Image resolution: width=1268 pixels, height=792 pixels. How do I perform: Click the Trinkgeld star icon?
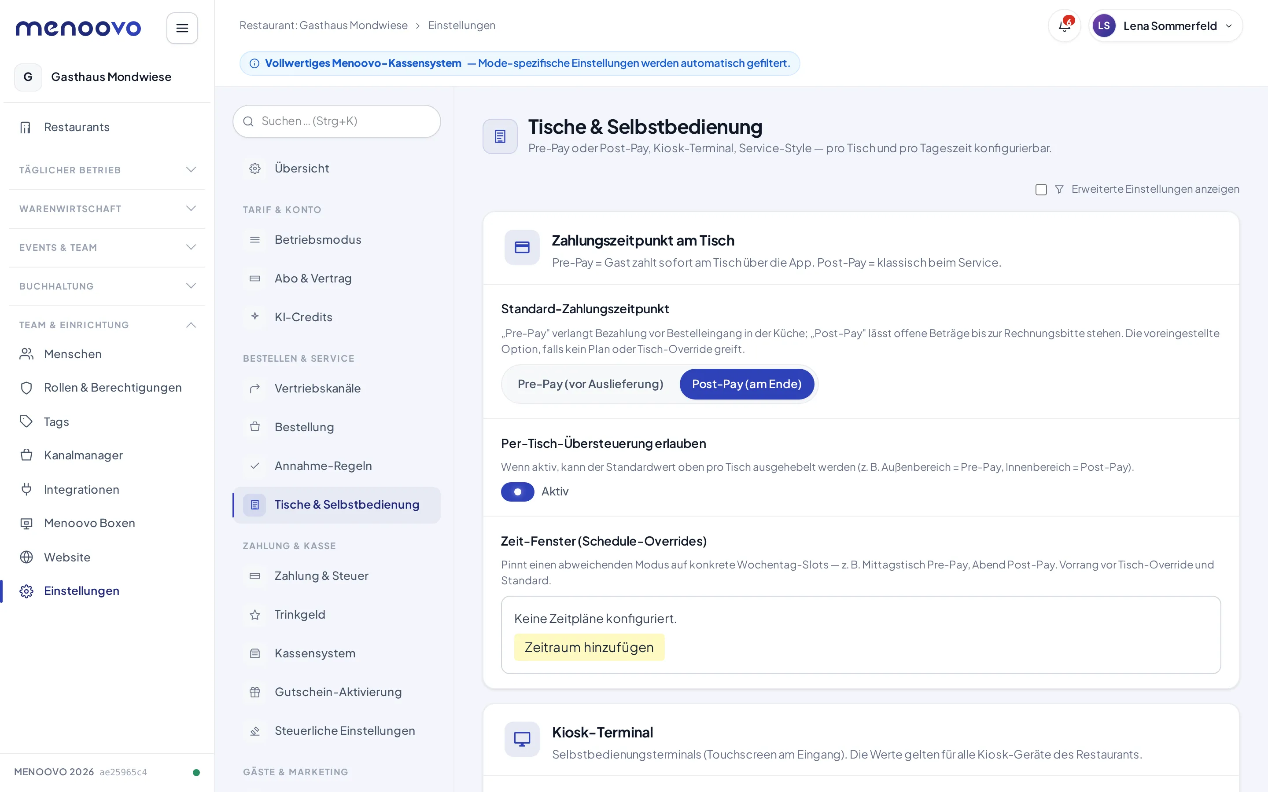(254, 614)
